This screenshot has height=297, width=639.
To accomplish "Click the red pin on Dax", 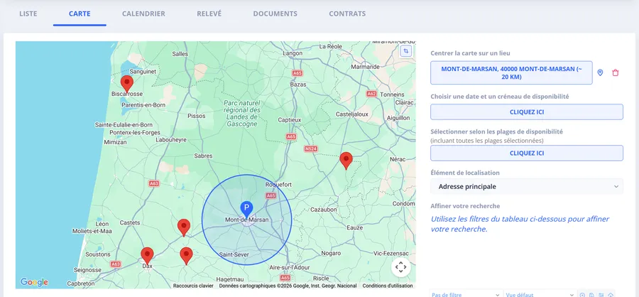I will [x=147, y=255].
